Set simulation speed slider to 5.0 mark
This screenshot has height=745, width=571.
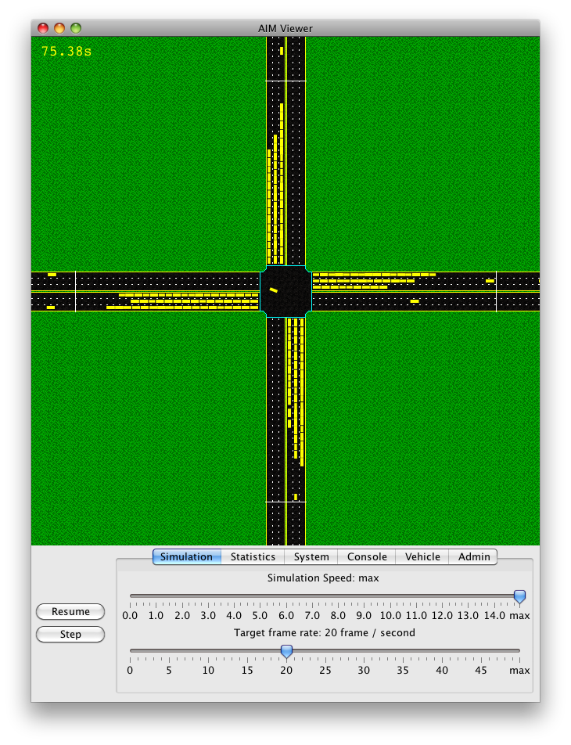(260, 596)
